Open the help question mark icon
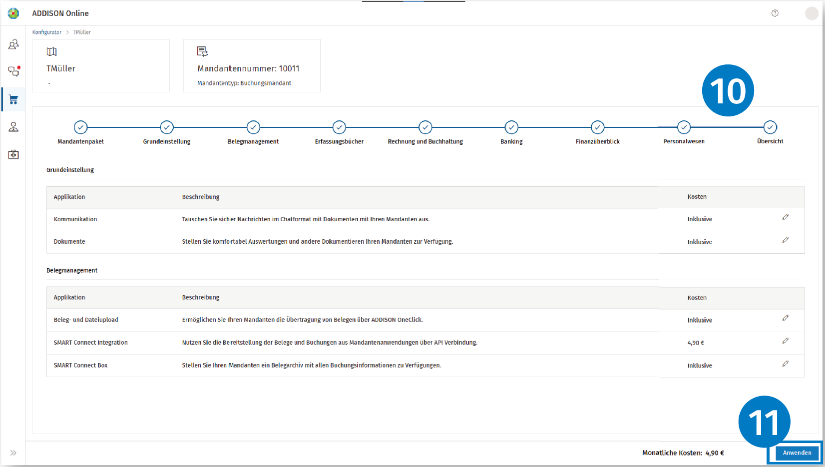Viewport: 825px width, 467px height. point(775,13)
